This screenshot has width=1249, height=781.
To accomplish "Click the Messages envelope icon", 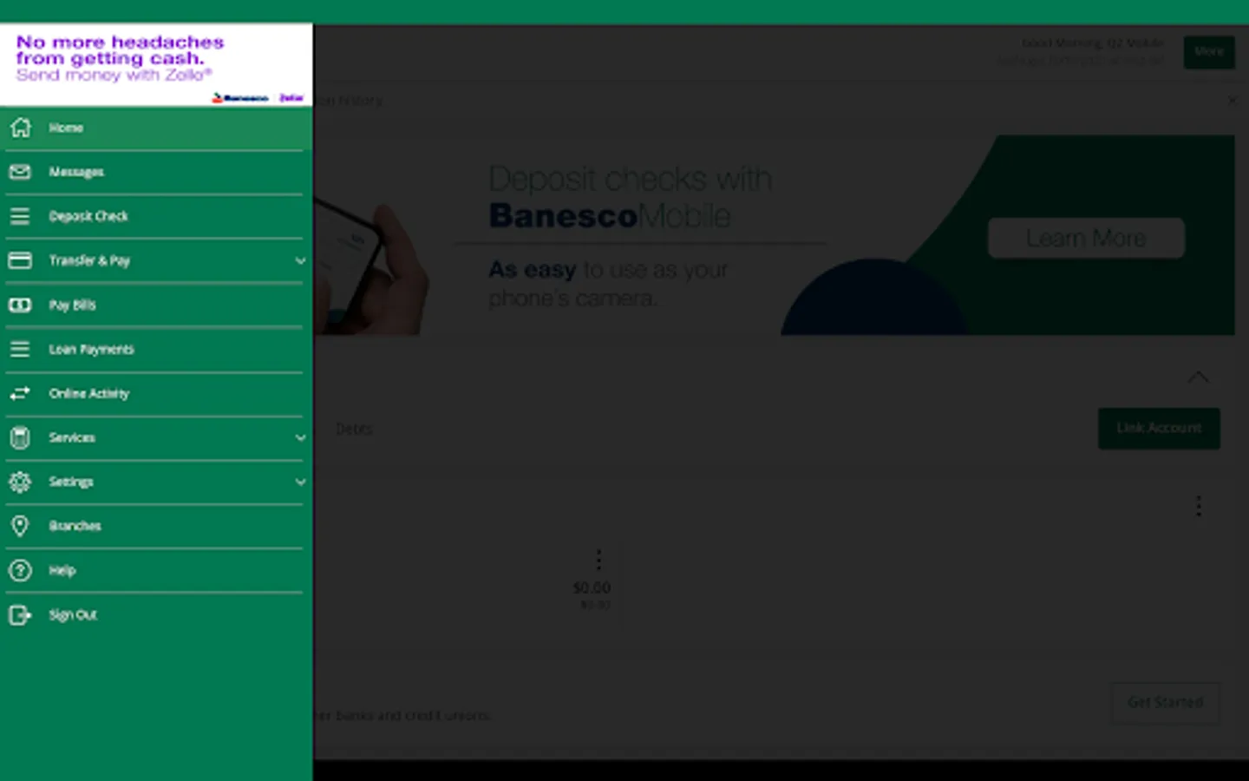I will click(20, 172).
